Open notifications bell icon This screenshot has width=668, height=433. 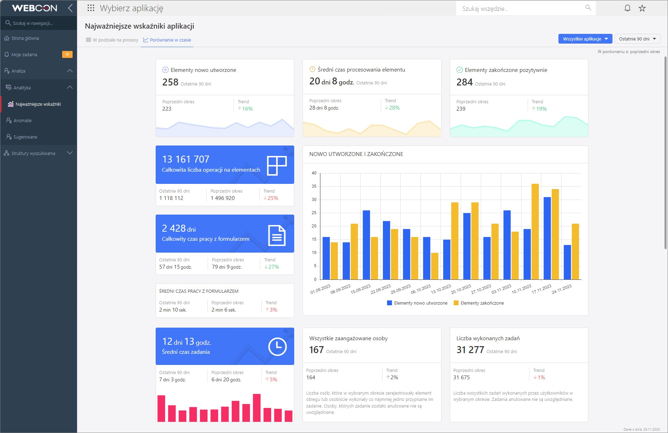point(627,8)
